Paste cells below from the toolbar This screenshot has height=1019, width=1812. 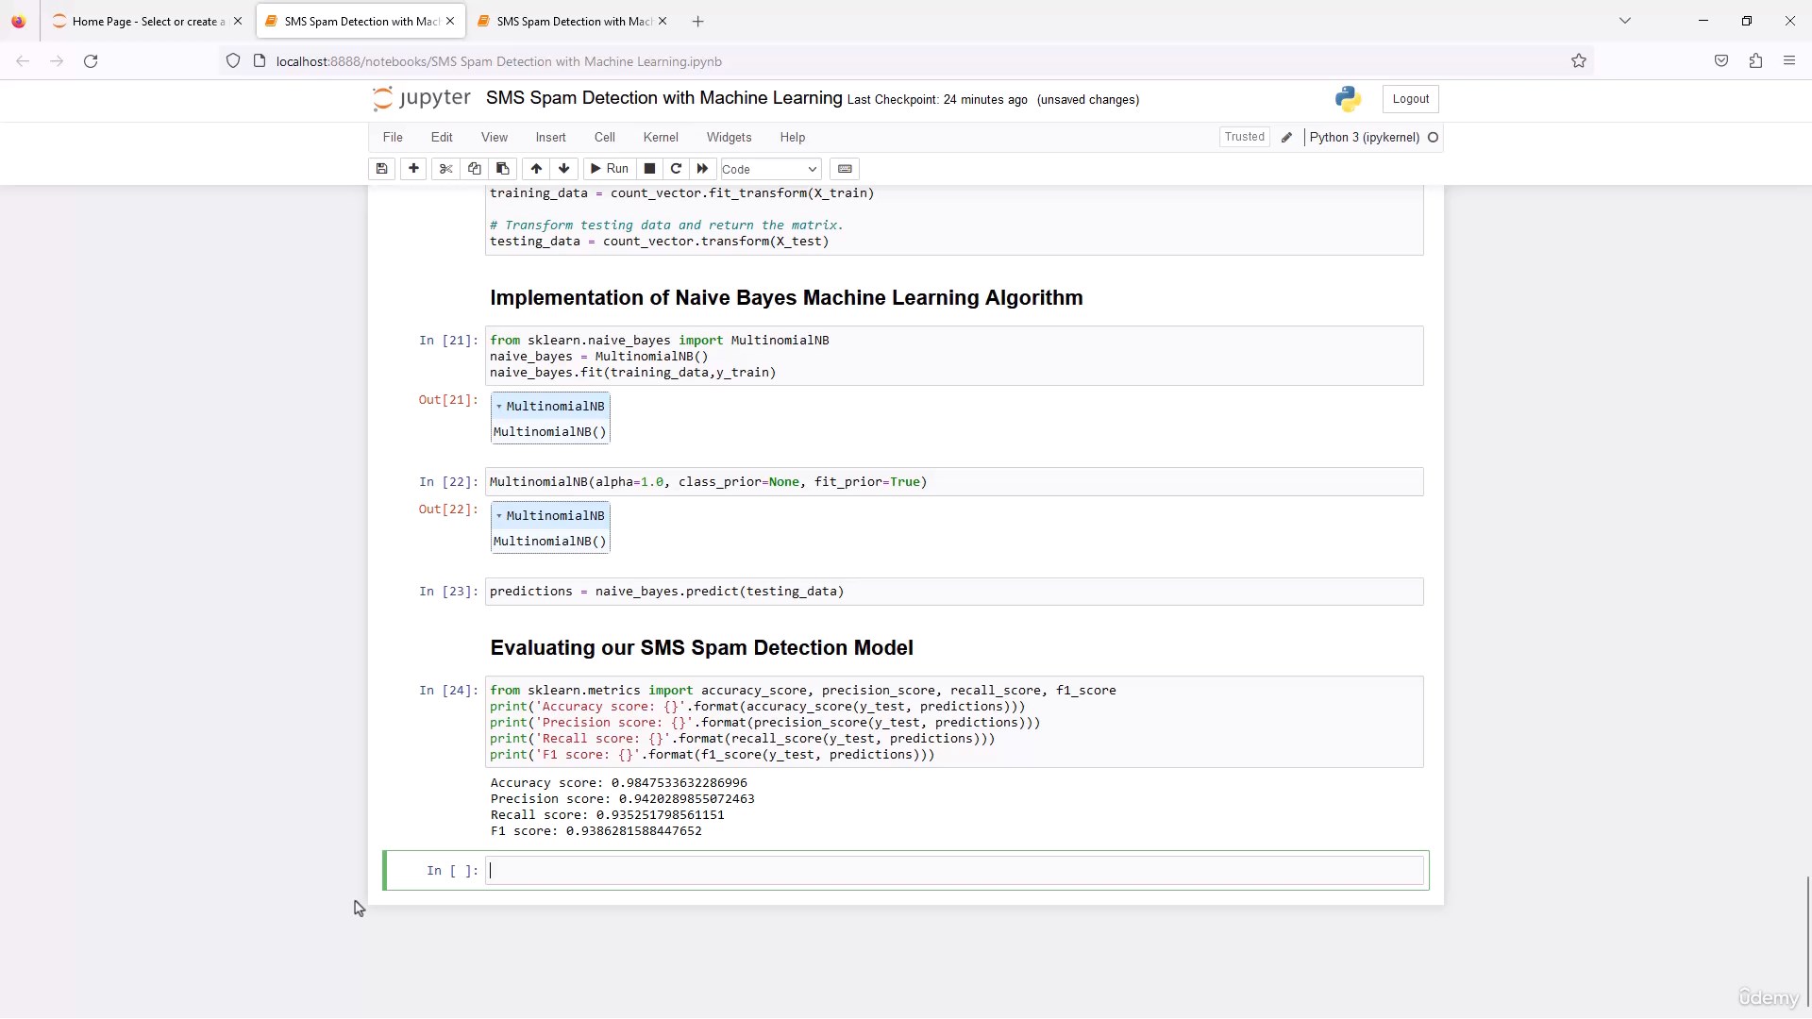point(503,169)
